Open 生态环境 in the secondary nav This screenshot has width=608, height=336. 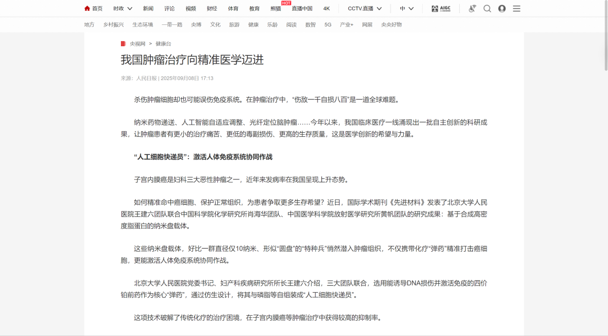(143, 24)
